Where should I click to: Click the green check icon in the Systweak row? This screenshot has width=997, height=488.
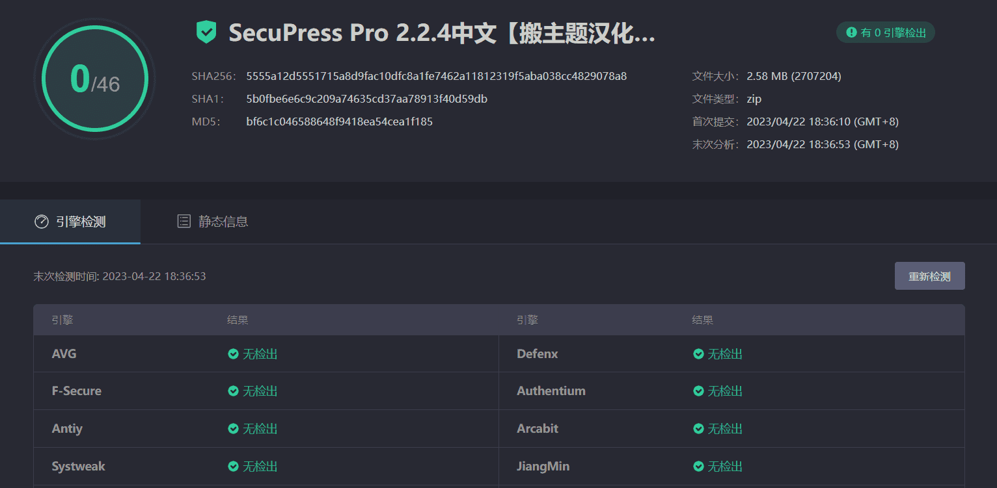click(x=233, y=467)
